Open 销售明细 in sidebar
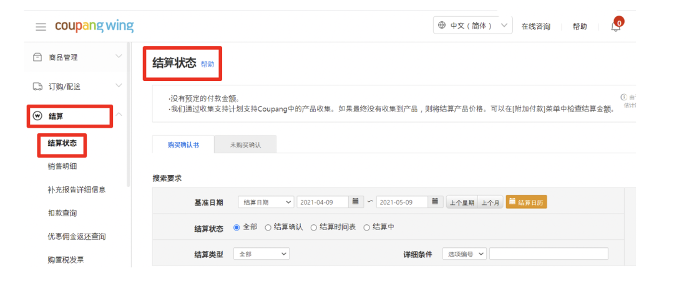674x304 pixels. tap(62, 166)
